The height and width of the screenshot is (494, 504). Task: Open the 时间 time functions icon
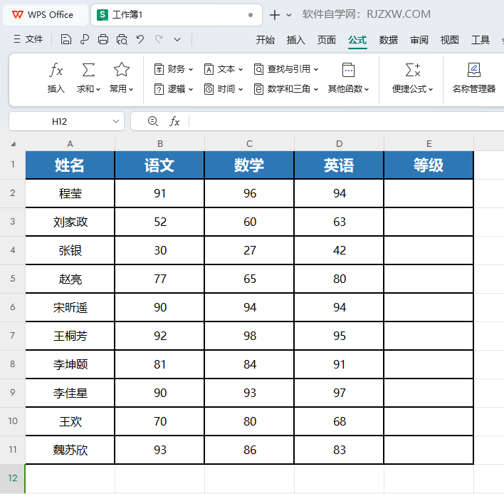(x=209, y=89)
